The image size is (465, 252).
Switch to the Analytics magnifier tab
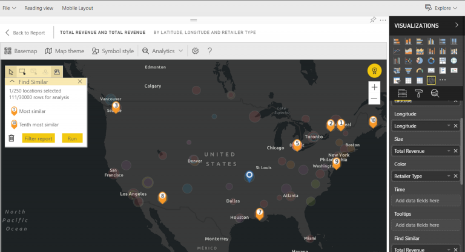tap(435, 93)
